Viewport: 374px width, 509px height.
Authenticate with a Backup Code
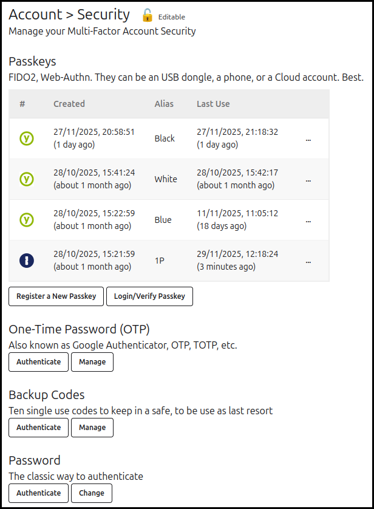pyautogui.click(x=38, y=428)
